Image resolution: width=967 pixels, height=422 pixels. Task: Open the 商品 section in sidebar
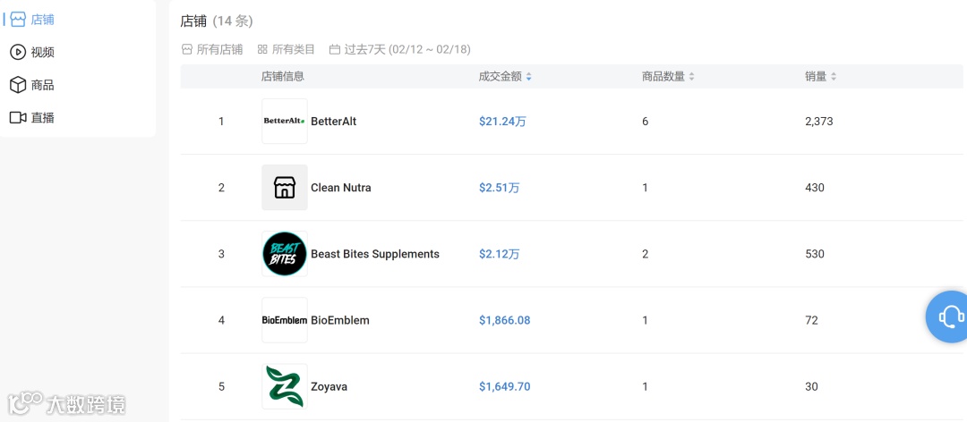click(x=33, y=85)
